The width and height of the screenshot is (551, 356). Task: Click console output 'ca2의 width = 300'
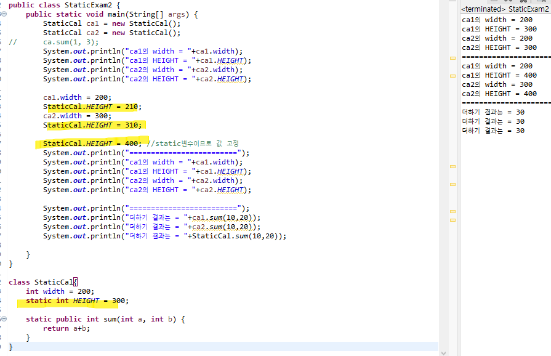coord(497,84)
